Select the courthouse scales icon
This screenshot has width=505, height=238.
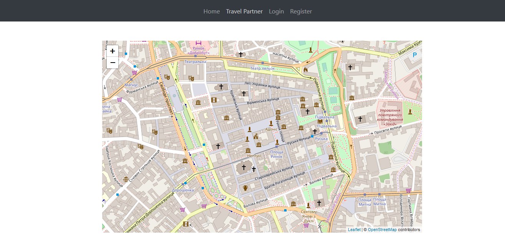point(126,179)
